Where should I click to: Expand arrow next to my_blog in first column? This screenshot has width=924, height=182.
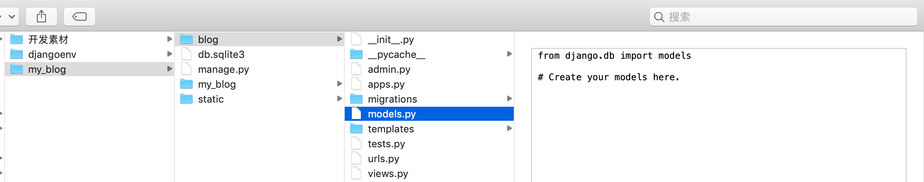click(169, 69)
